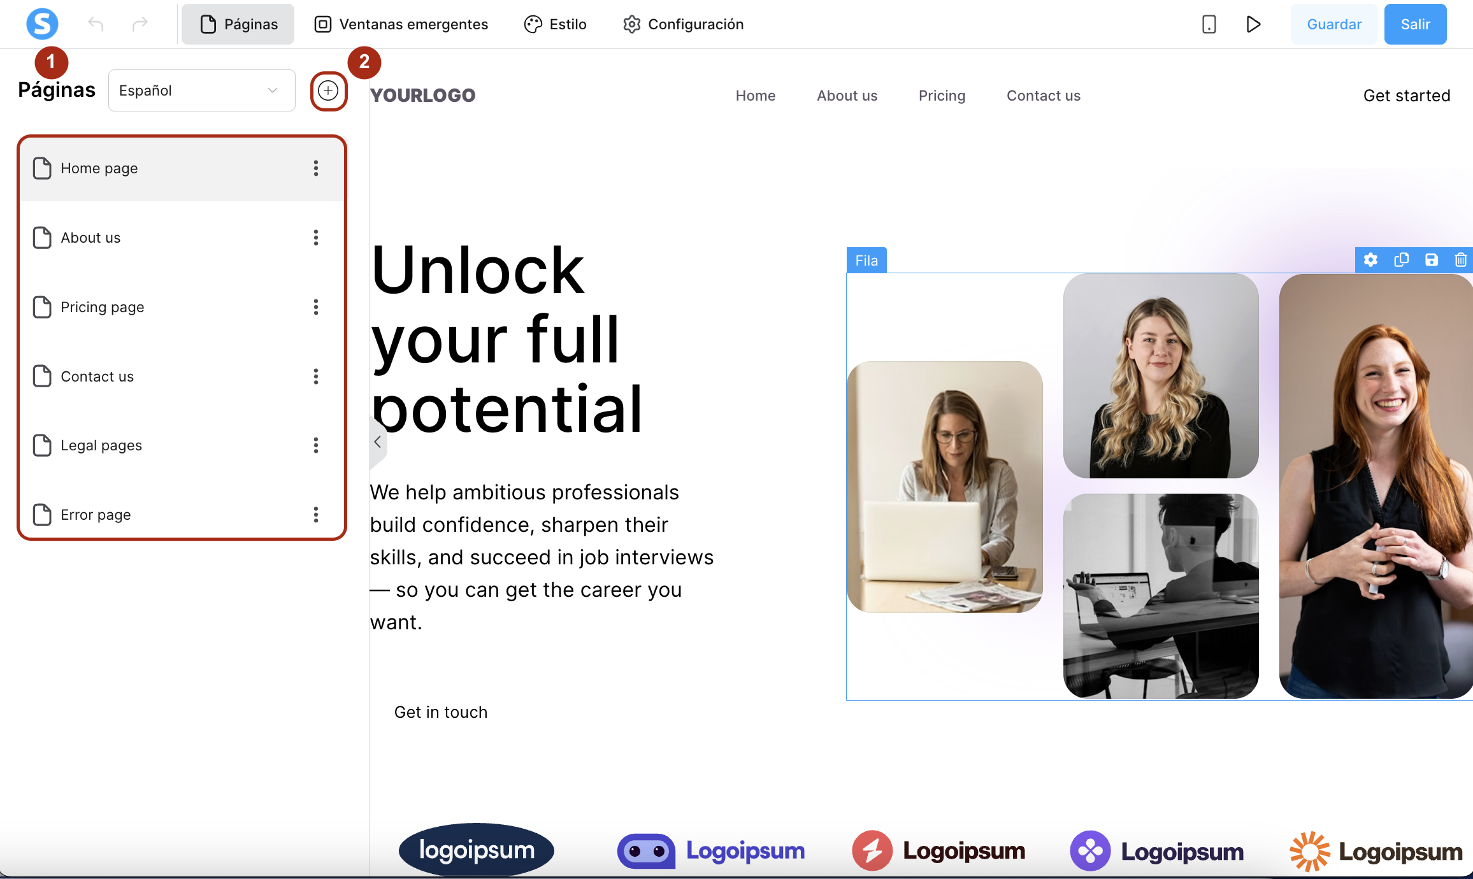Click the red-haired woman photo
The height and width of the screenshot is (879, 1473).
(x=1376, y=485)
